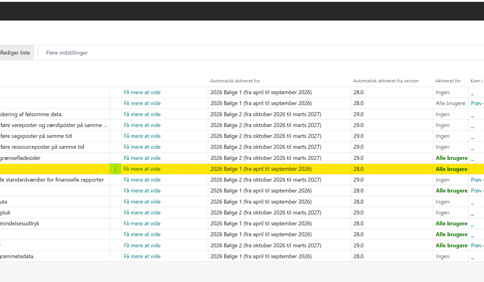Click 'Få mere at vide' in grammetadata row
484x282 pixels.
click(142, 256)
